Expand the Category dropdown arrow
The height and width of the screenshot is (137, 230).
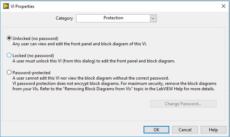point(153,19)
